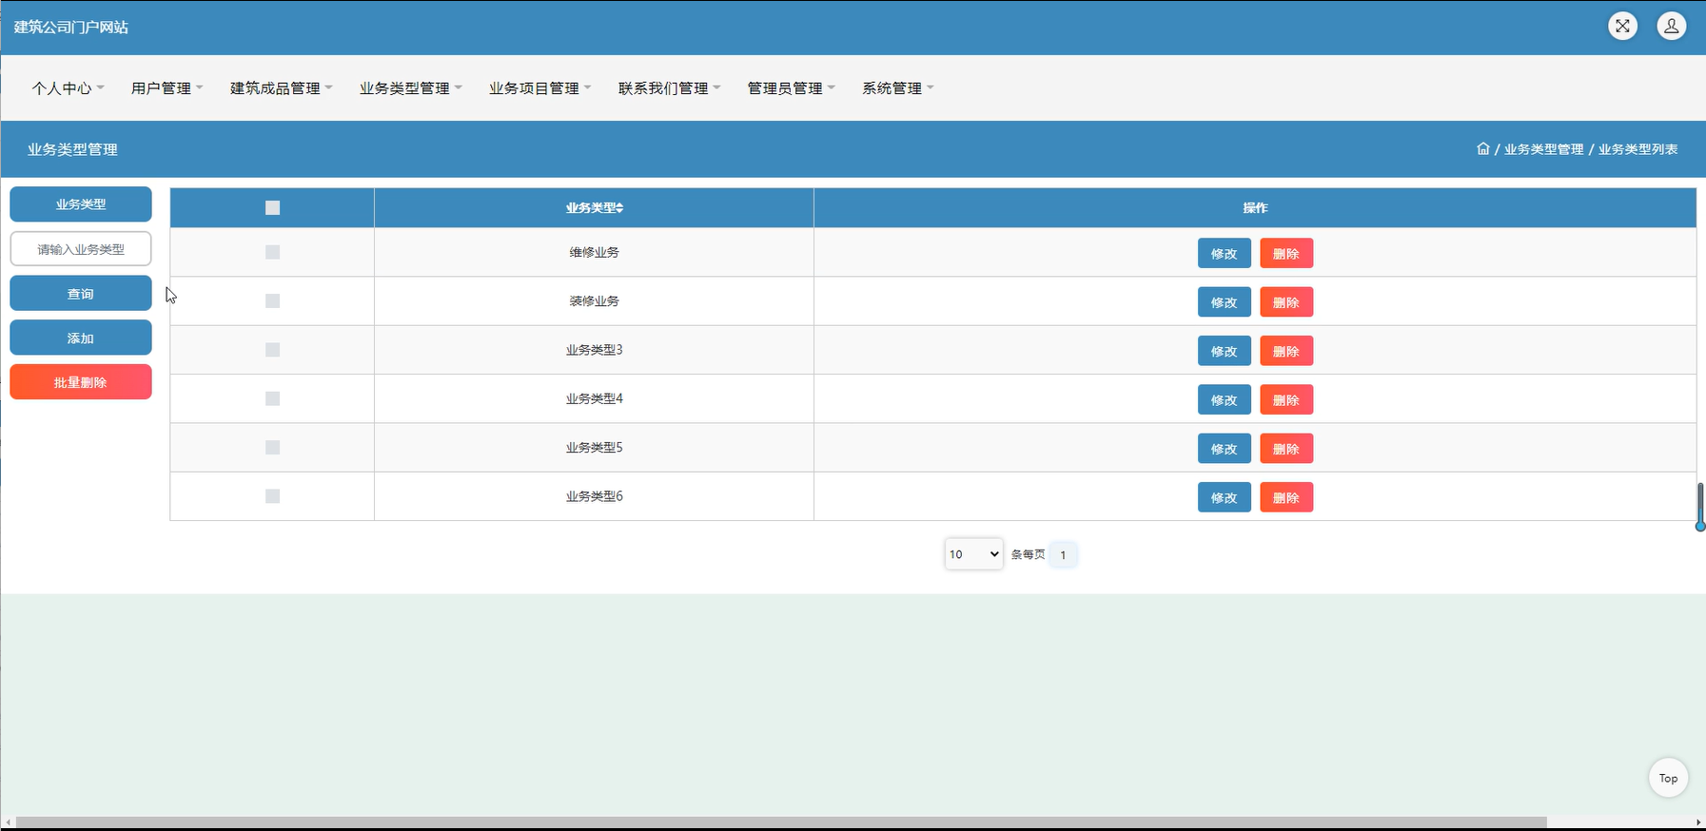Open the 管理员管理 dropdown
Screen dimensions: 1706x831
tap(791, 87)
